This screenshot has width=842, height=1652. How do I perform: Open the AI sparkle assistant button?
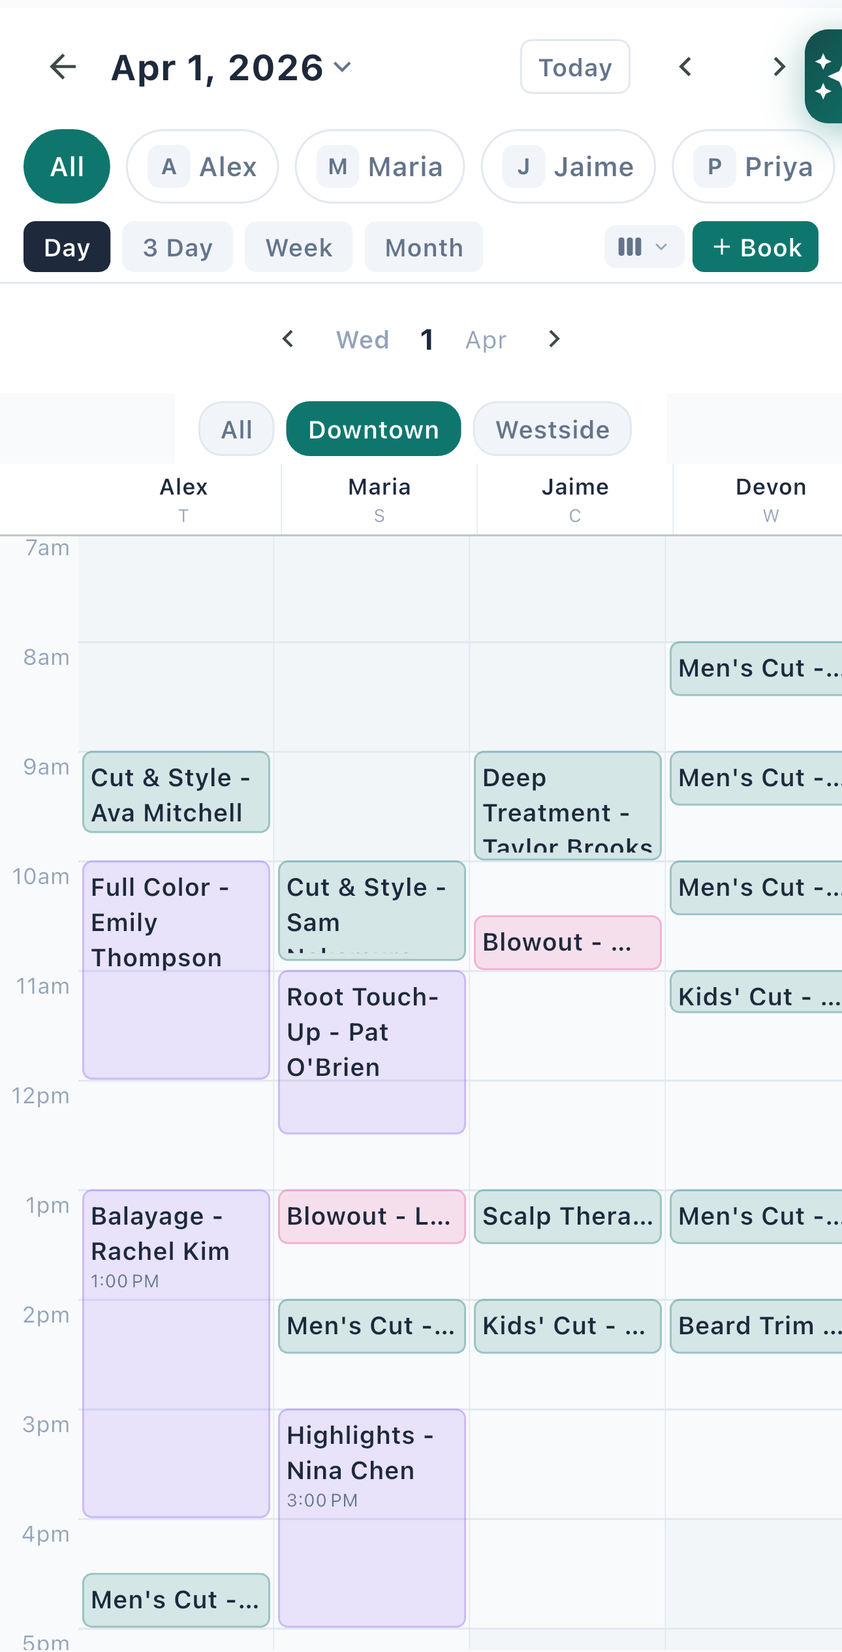tap(824, 76)
